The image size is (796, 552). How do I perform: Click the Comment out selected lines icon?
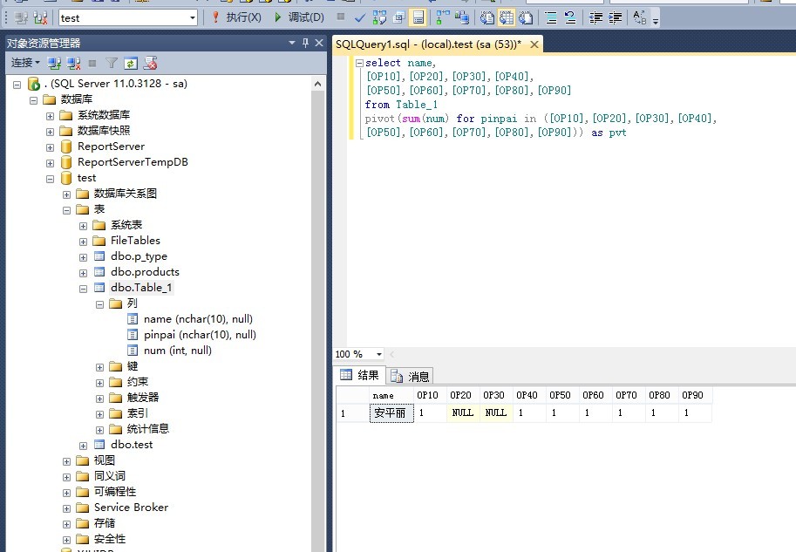click(x=551, y=17)
